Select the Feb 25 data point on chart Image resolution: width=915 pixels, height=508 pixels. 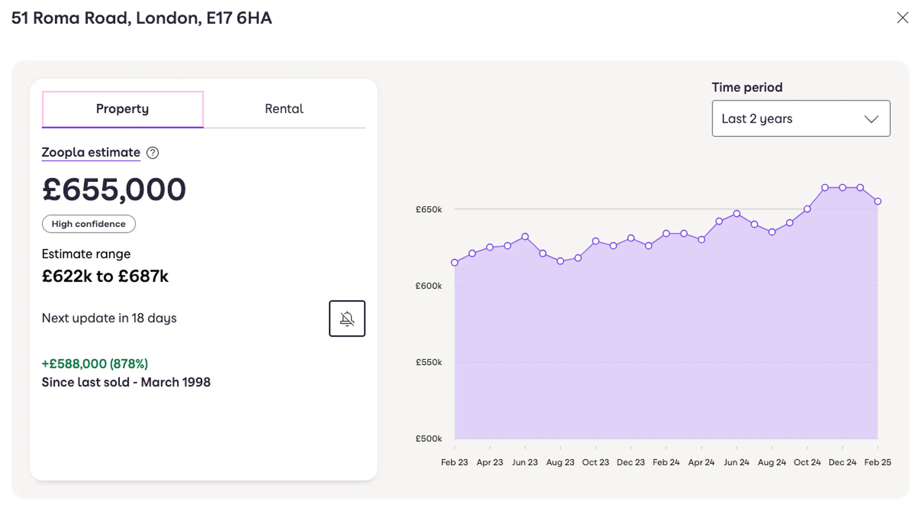tap(877, 201)
